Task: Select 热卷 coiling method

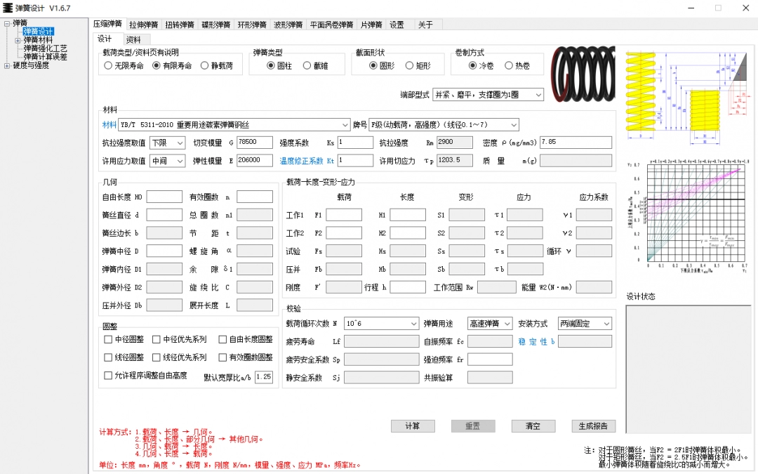Action: [507, 64]
